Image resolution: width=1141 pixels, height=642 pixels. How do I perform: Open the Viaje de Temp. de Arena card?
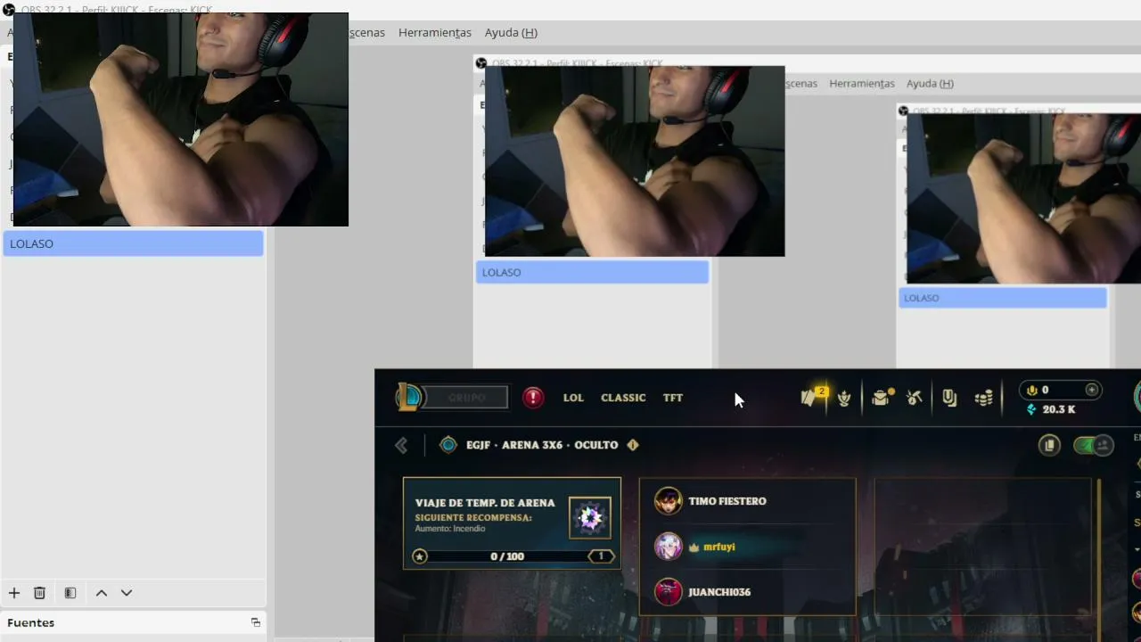click(512, 523)
